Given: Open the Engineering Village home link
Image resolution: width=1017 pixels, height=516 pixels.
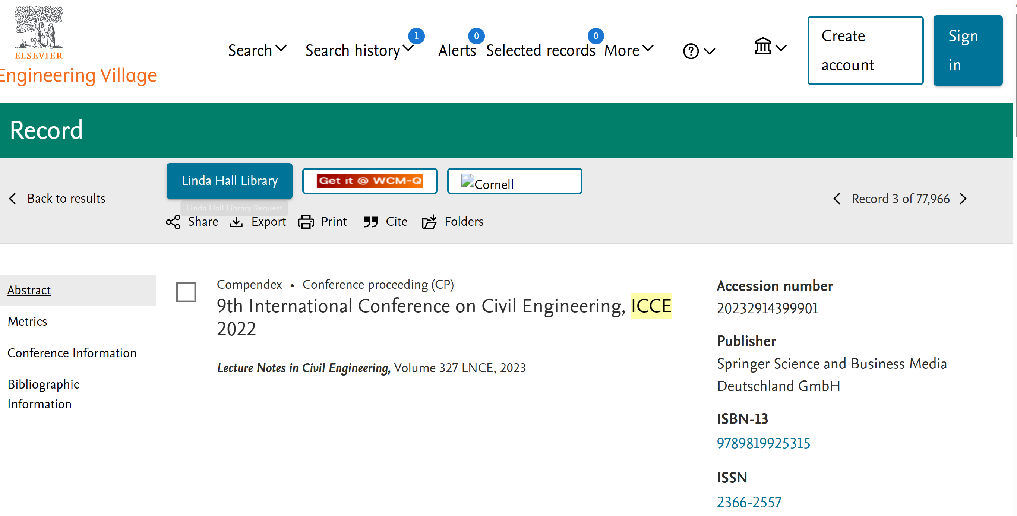Looking at the screenshot, I should [78, 76].
